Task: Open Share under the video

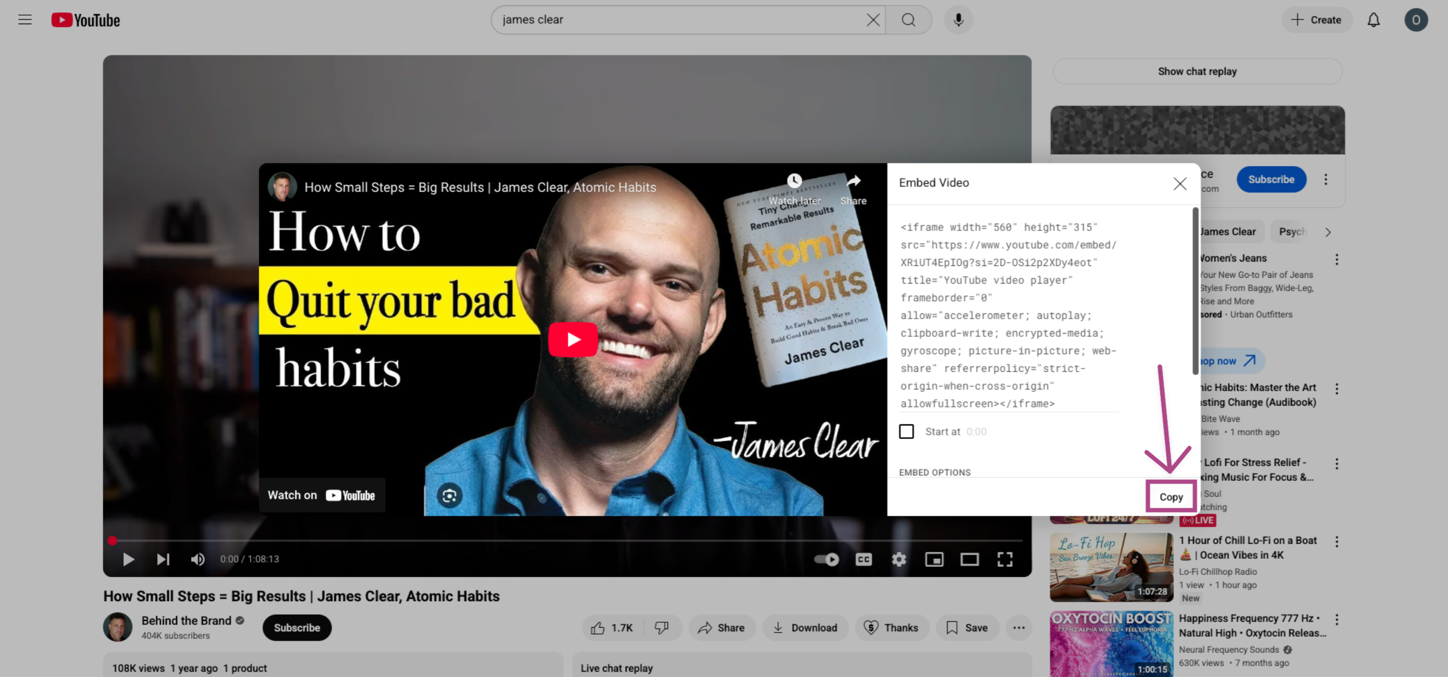Action: [x=722, y=628]
